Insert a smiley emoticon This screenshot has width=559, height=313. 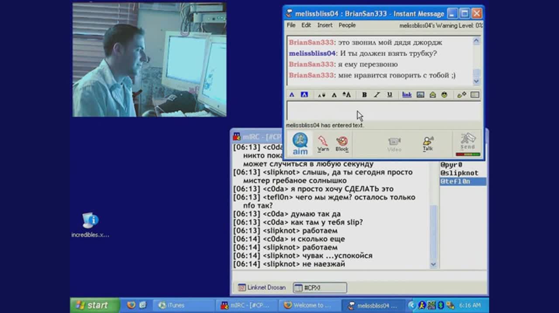[444, 95]
